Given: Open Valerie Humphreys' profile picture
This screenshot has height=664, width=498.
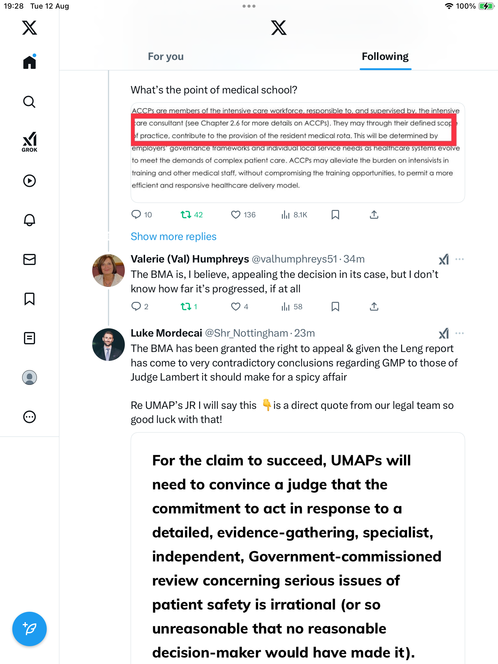Looking at the screenshot, I should [x=108, y=271].
